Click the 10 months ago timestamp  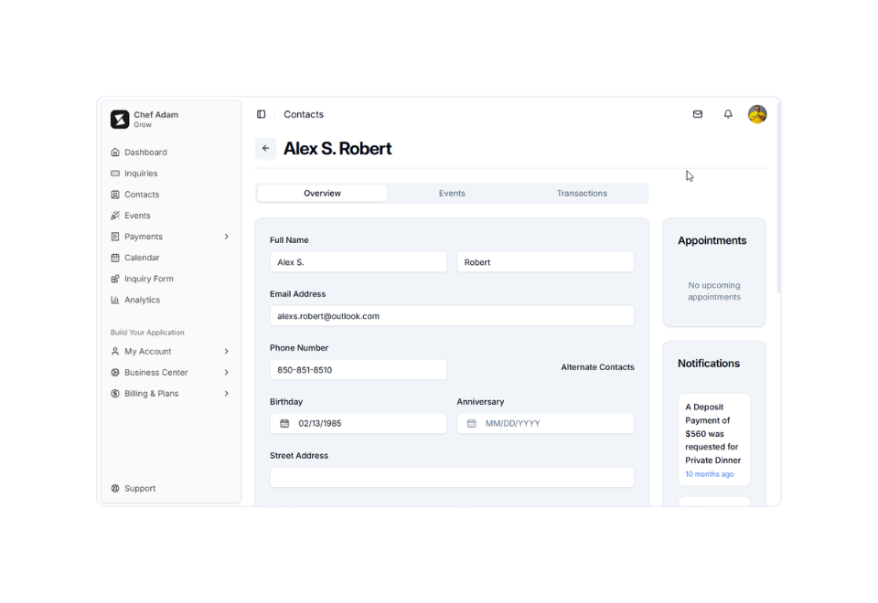pos(710,474)
